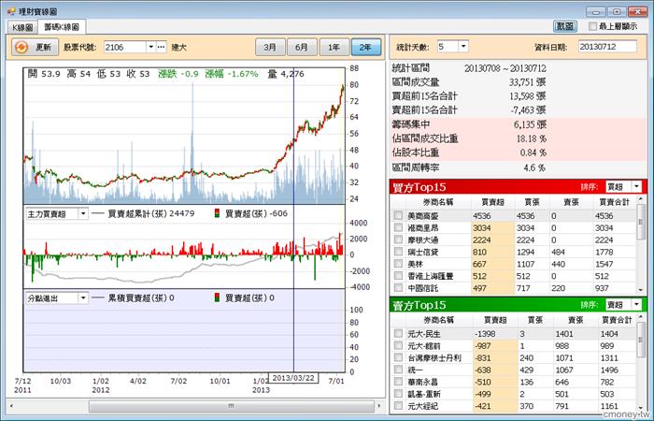Viewport: 654px width, 421px height.
Task: Click down arrow of buyer list scrollbar
Action: [x=641, y=289]
